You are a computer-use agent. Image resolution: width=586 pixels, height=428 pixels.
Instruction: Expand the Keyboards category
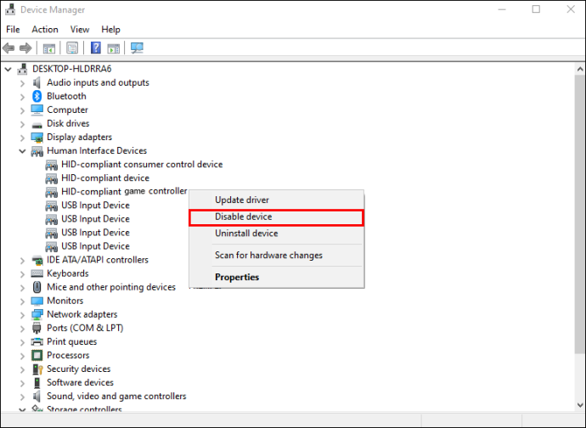point(22,273)
